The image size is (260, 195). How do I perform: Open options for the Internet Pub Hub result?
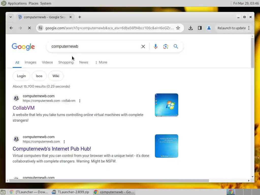point(64,142)
